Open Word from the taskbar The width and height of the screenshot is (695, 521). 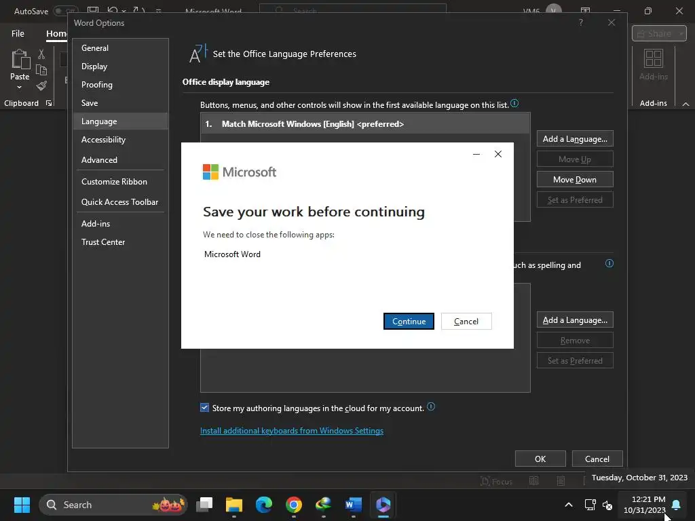tap(353, 505)
